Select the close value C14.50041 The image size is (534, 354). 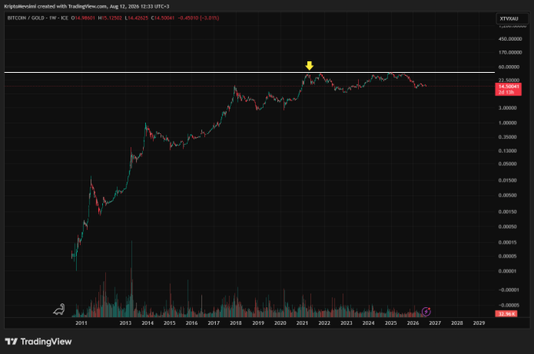coord(163,18)
